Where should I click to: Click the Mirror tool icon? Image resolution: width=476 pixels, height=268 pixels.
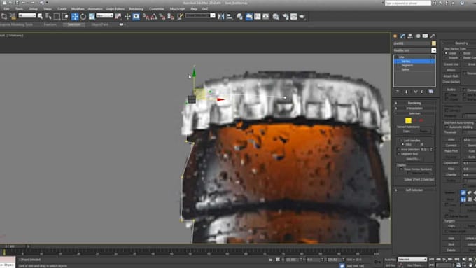coord(221,17)
